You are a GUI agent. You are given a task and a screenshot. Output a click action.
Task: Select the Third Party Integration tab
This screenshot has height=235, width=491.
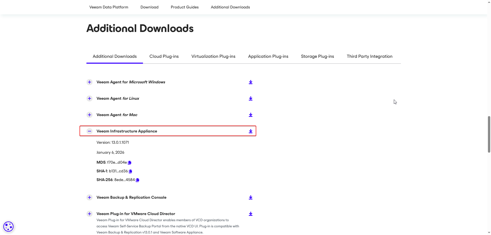(369, 56)
